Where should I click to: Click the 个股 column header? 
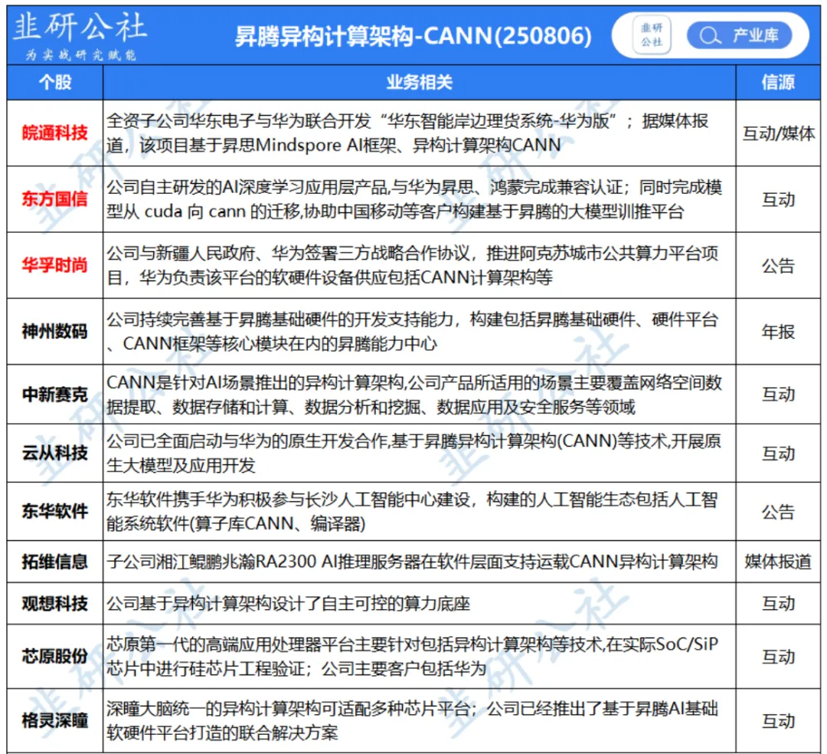tap(55, 82)
